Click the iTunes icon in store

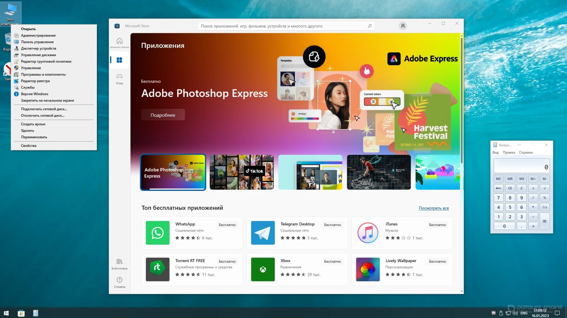(x=368, y=232)
